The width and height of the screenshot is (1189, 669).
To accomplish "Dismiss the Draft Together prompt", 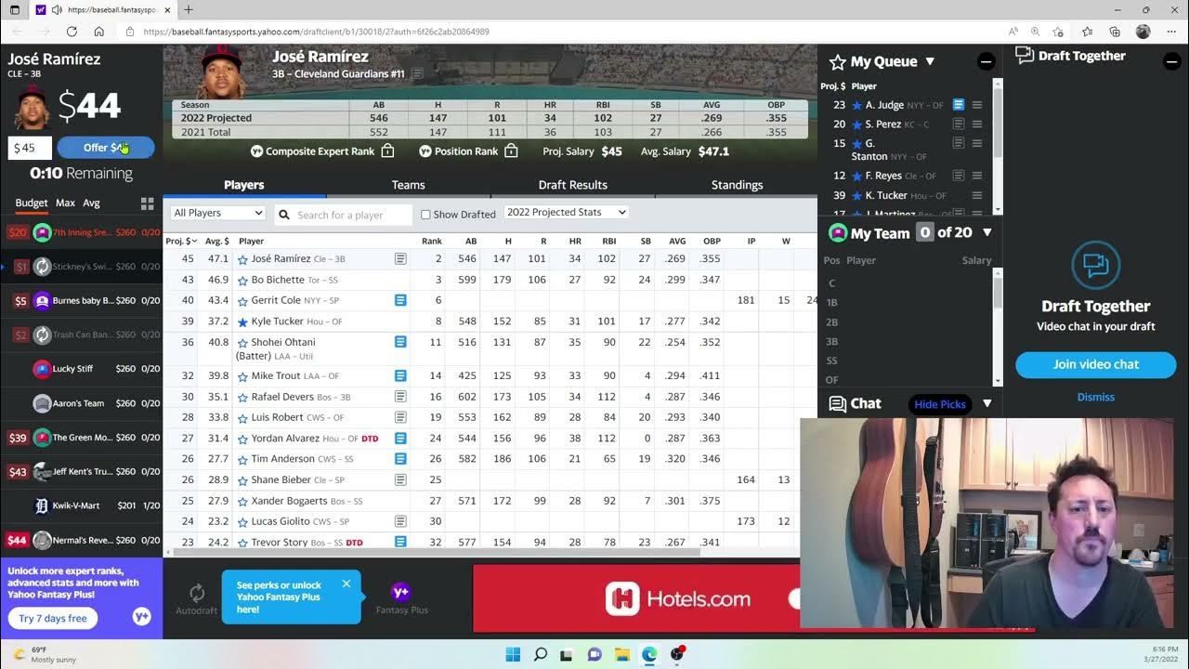I will (x=1096, y=397).
